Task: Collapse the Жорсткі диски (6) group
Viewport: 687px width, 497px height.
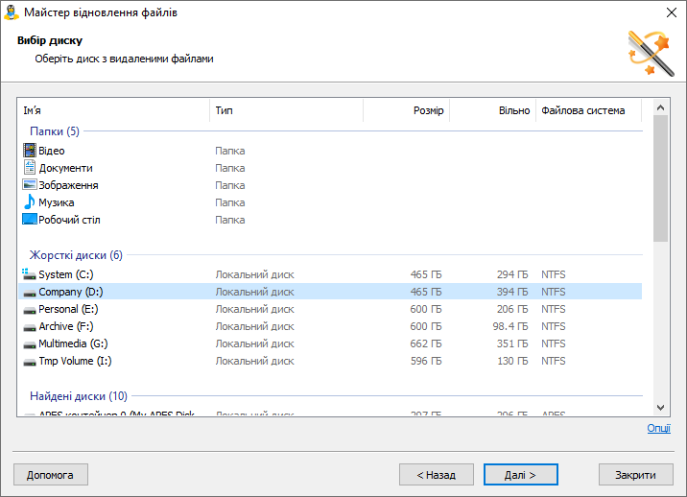Action: click(x=76, y=255)
